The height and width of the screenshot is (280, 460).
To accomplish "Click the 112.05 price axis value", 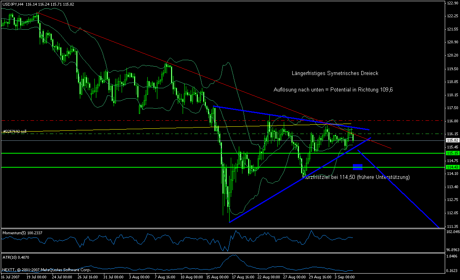I will tap(453, 213).
